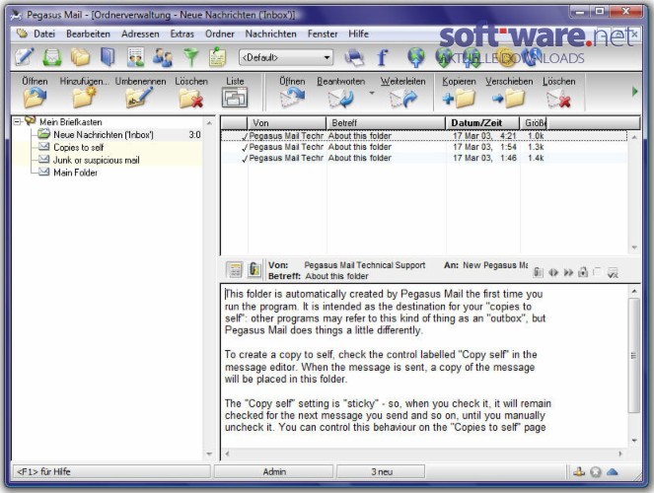The height and width of the screenshot is (493, 654).
Task: Click the Liste view icon
Action: click(x=235, y=98)
